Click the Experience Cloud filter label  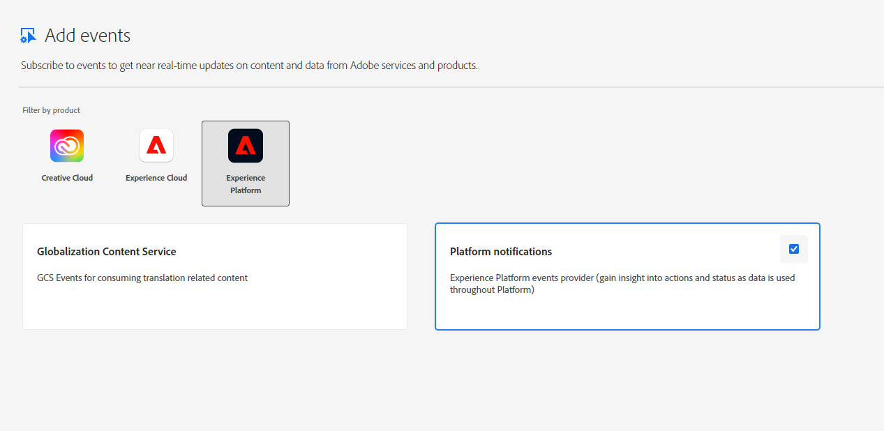click(156, 178)
